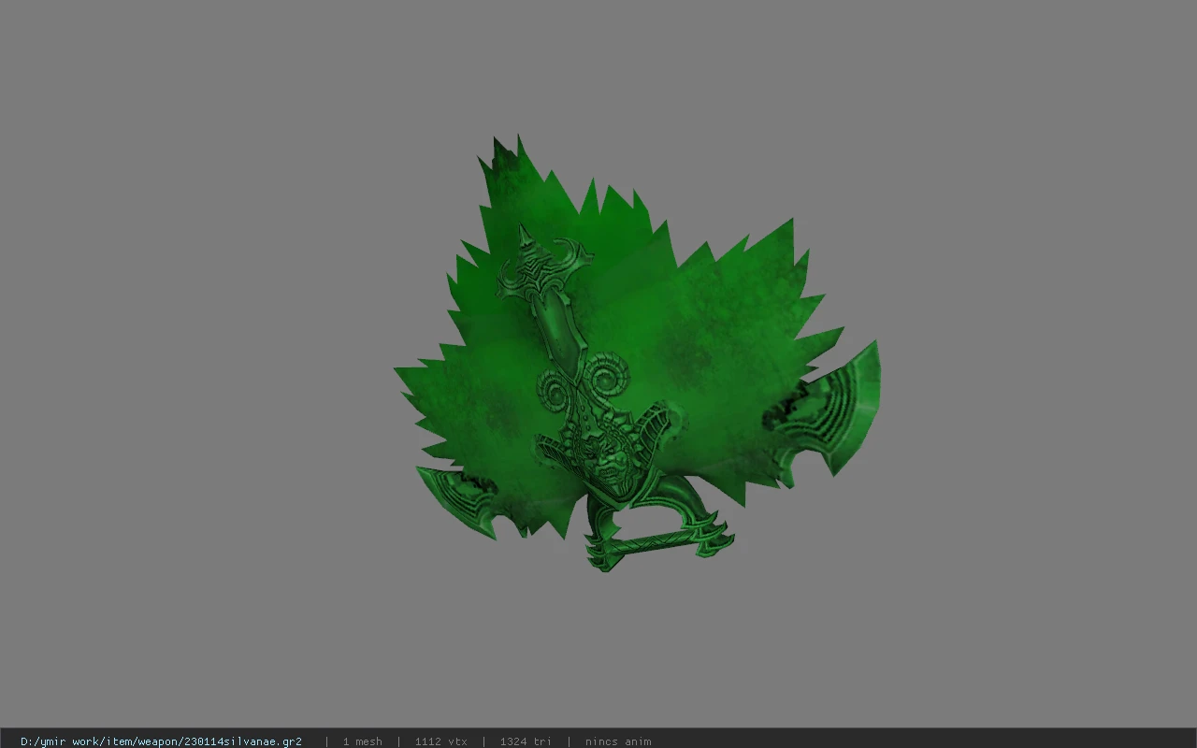
Task: Click the 'nincs anim' status bar entry
Action: click(618, 741)
